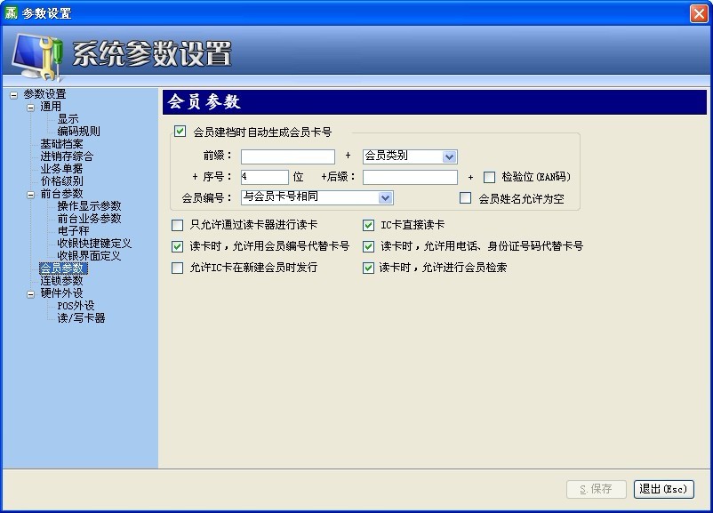Open 电子秤 settings

(73, 231)
